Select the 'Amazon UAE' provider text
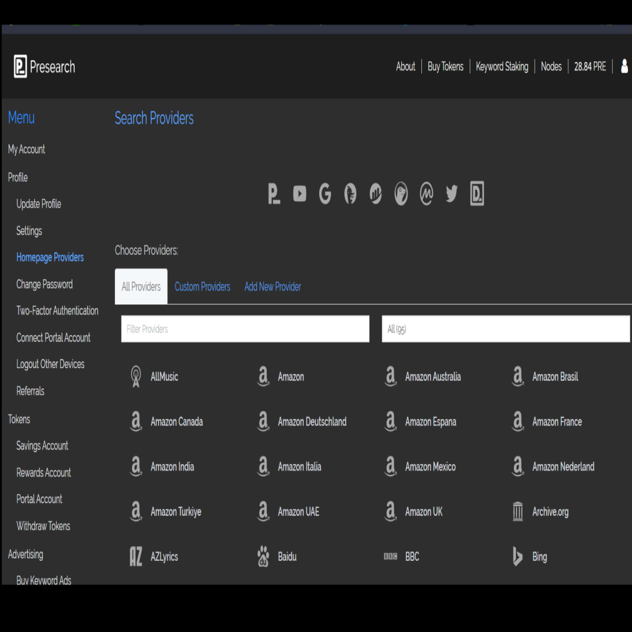Image resolution: width=632 pixels, height=632 pixels. coord(299,511)
